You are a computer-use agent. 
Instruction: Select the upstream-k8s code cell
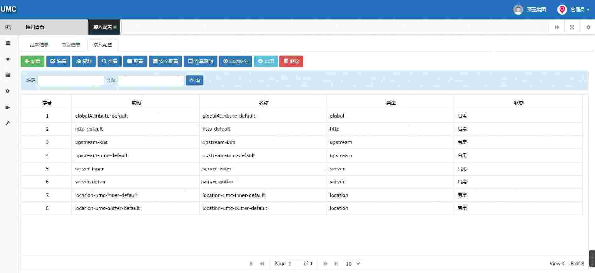tap(136, 142)
